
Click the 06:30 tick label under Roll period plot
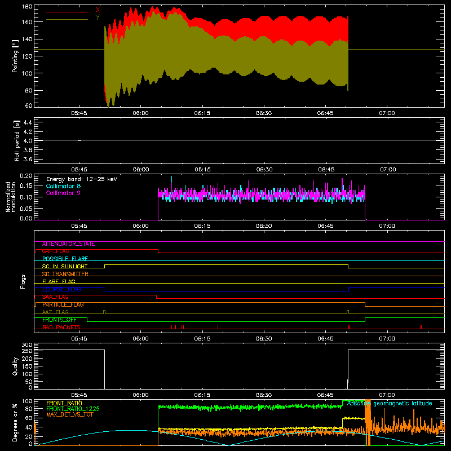[264, 170]
